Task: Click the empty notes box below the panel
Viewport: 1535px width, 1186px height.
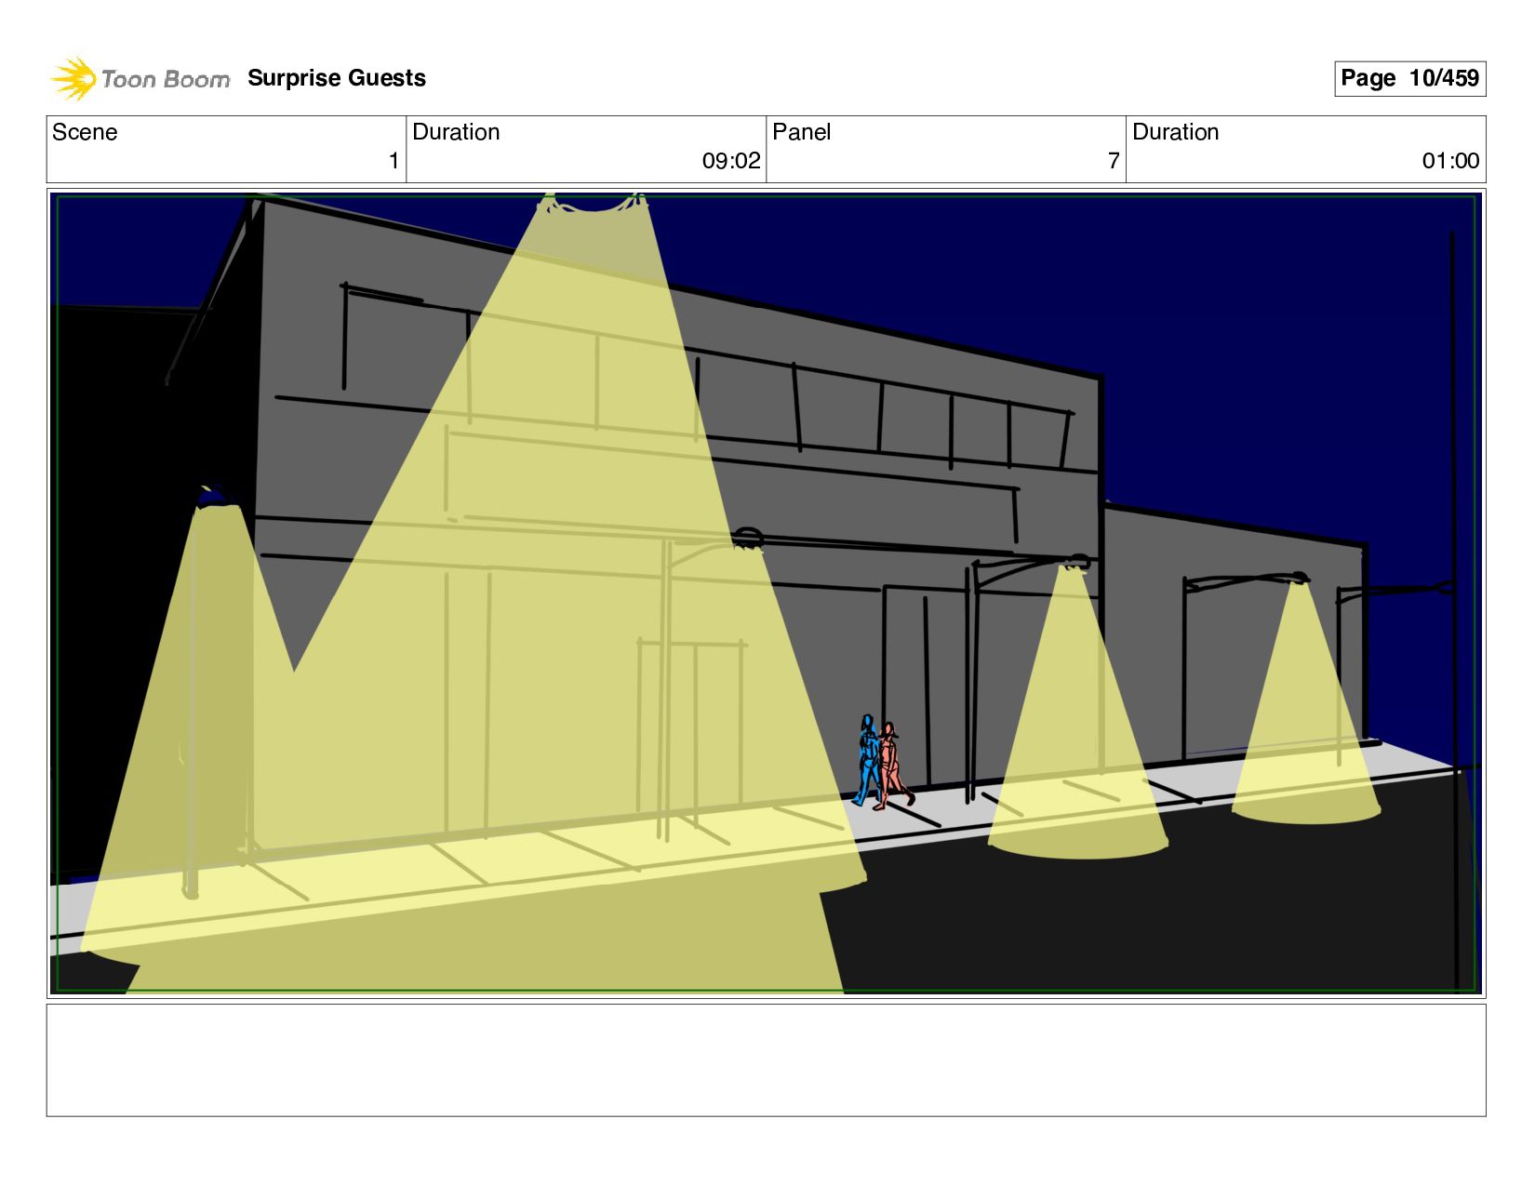Action: pos(766,1059)
